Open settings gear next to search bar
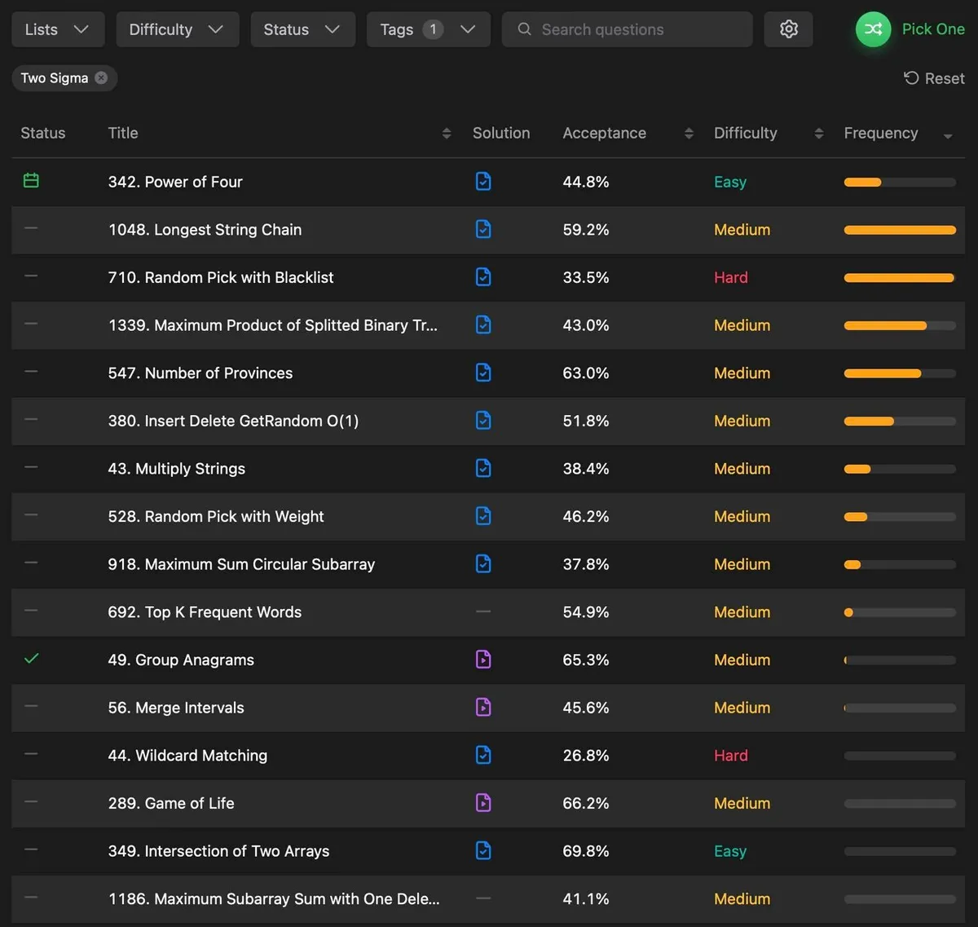 click(788, 29)
